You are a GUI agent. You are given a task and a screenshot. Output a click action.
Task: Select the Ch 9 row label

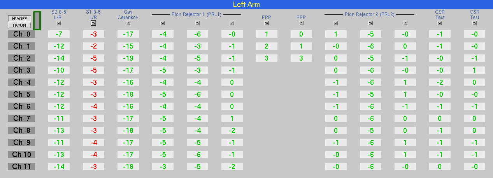pyautogui.click(x=21, y=143)
